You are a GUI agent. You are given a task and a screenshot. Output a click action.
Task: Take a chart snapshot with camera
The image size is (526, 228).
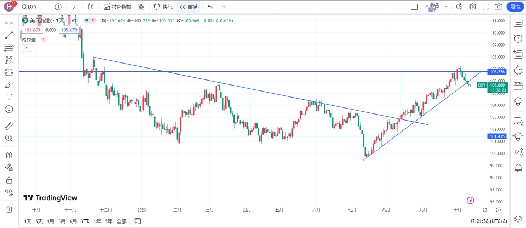tap(498, 7)
